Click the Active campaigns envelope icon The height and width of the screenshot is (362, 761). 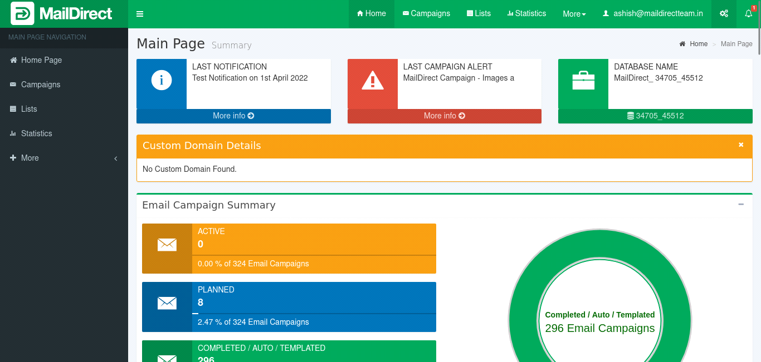[x=167, y=245]
